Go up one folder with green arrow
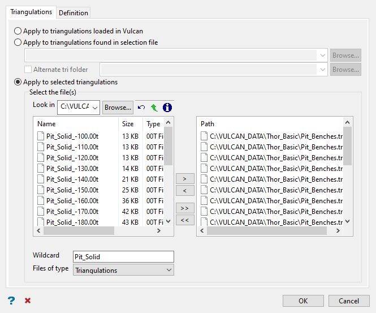376x313 pixels. pos(154,108)
